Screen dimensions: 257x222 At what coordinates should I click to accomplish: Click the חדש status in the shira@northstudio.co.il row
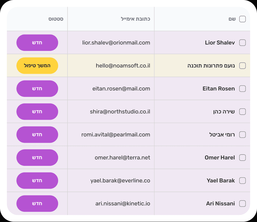pos(37,112)
